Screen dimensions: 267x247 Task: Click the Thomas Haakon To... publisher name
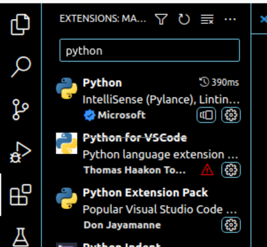(134, 170)
